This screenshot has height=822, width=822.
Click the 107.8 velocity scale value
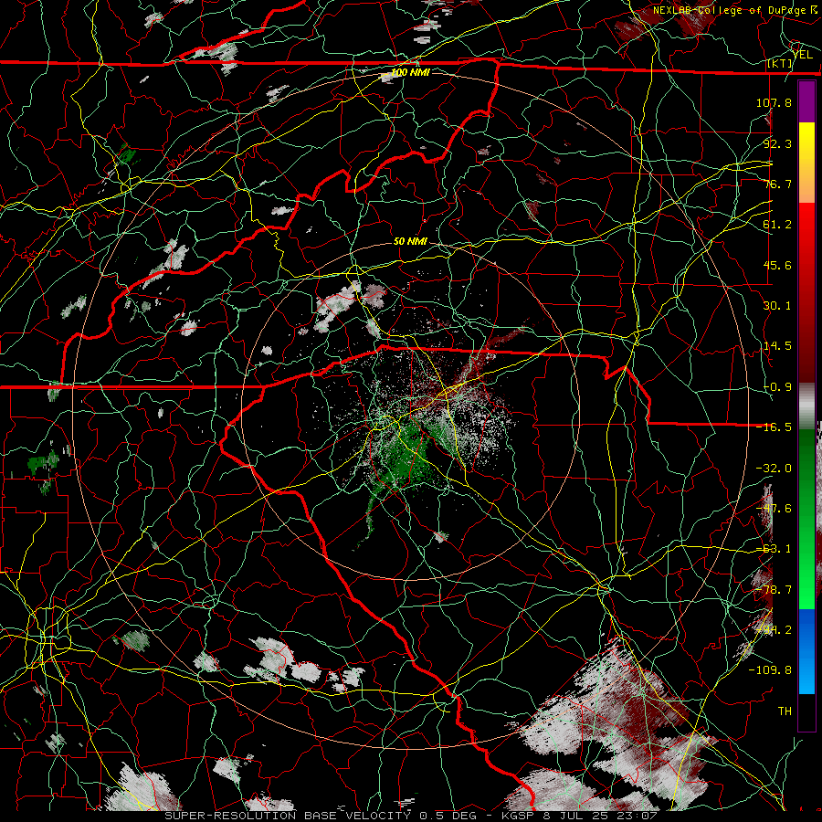point(774,102)
